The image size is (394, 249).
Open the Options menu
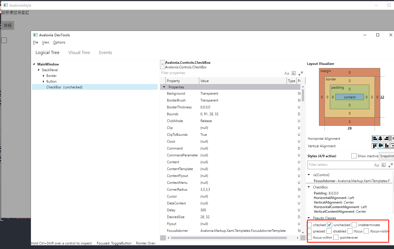pos(59,42)
